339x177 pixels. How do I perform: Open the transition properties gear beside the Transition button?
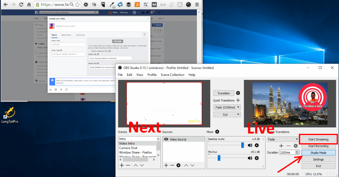(238, 93)
